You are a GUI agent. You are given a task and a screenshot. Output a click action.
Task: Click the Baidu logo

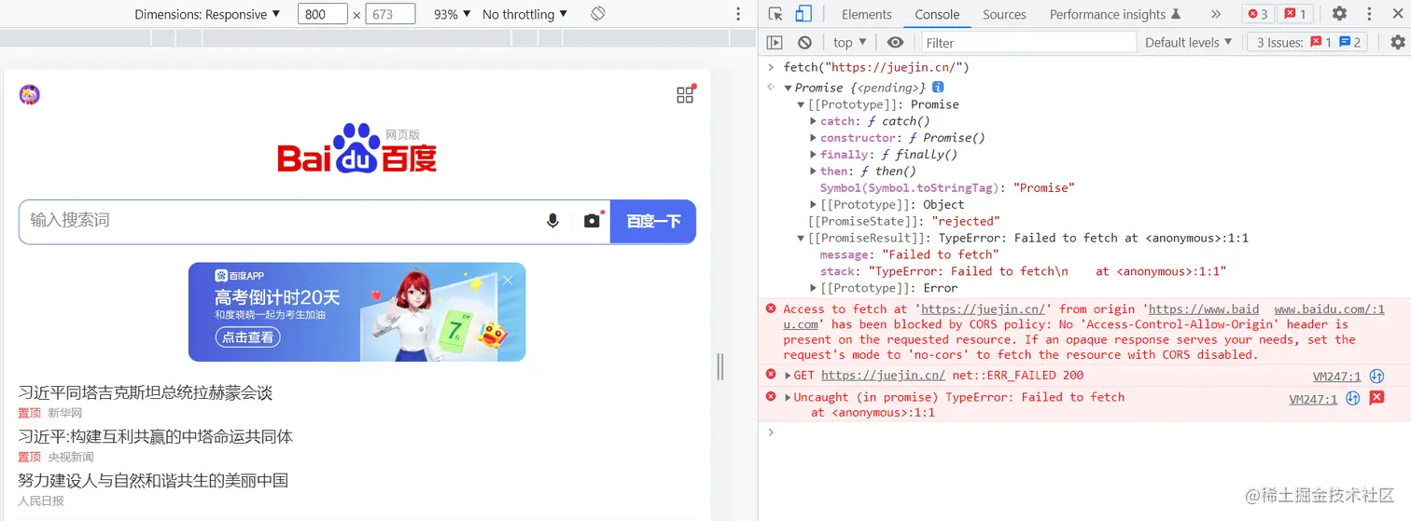pos(357,148)
